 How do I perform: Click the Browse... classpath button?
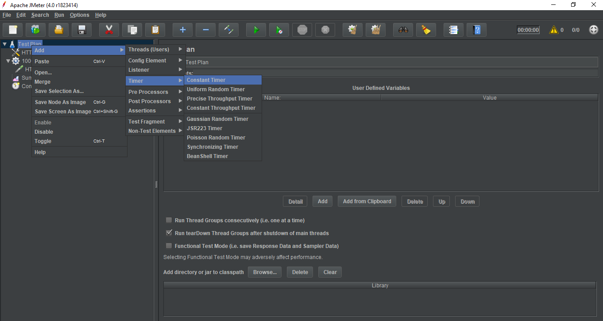pyautogui.click(x=265, y=272)
